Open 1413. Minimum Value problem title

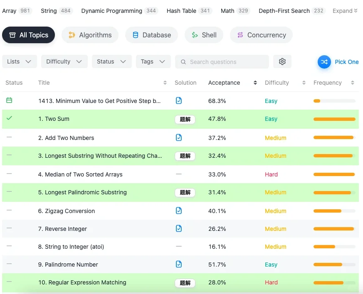99,101
